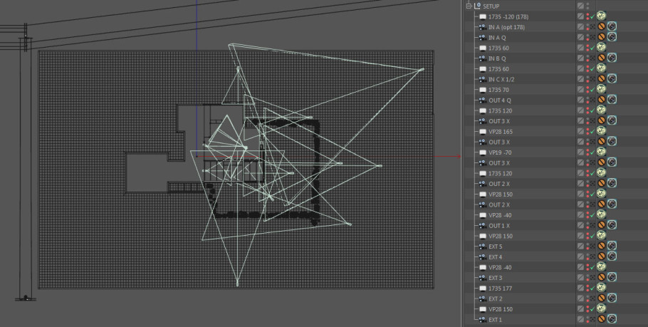
Task: Select the blue camera tag on EXT 2
Action: click(x=612, y=298)
